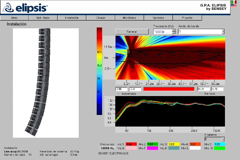This screenshot has width=240, height=160.
Task: Click the Frecuencia (Hz) input field
Action: [163, 32]
